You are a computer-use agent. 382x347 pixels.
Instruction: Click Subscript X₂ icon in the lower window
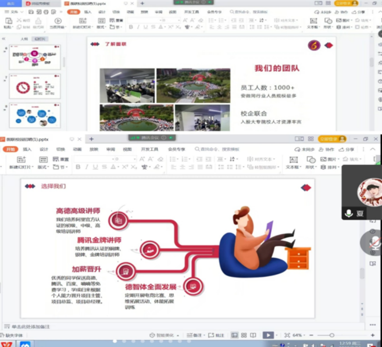(x=134, y=167)
